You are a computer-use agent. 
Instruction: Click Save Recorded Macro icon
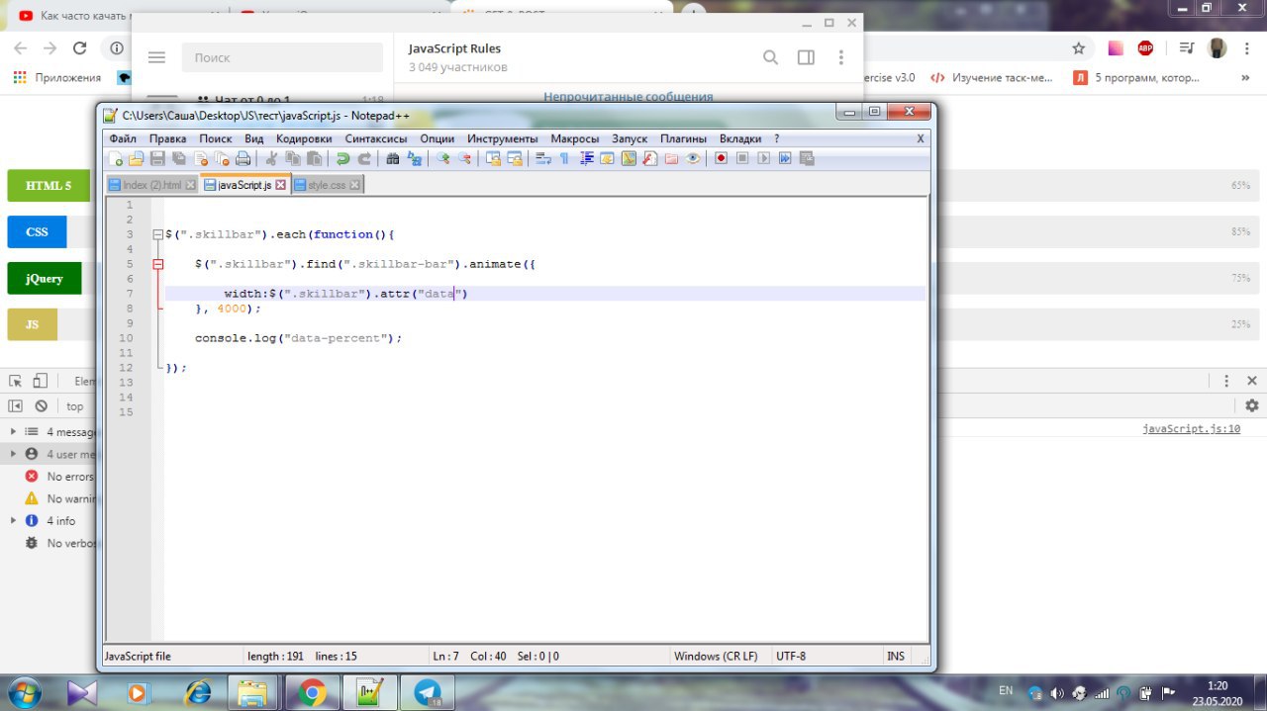807,158
